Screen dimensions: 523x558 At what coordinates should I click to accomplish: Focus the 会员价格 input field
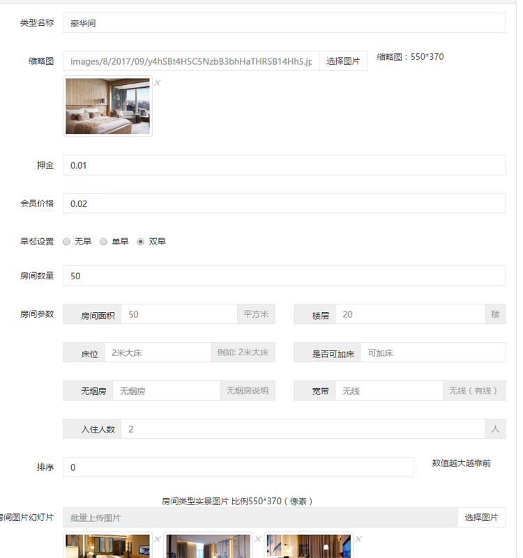click(284, 203)
